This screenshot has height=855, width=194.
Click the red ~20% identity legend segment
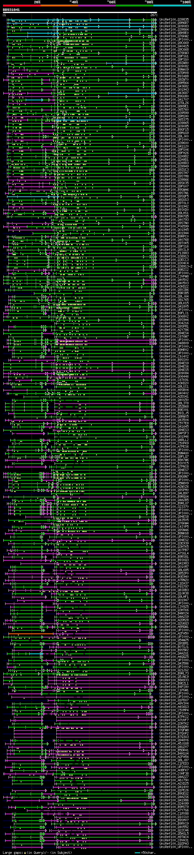(22, 5)
